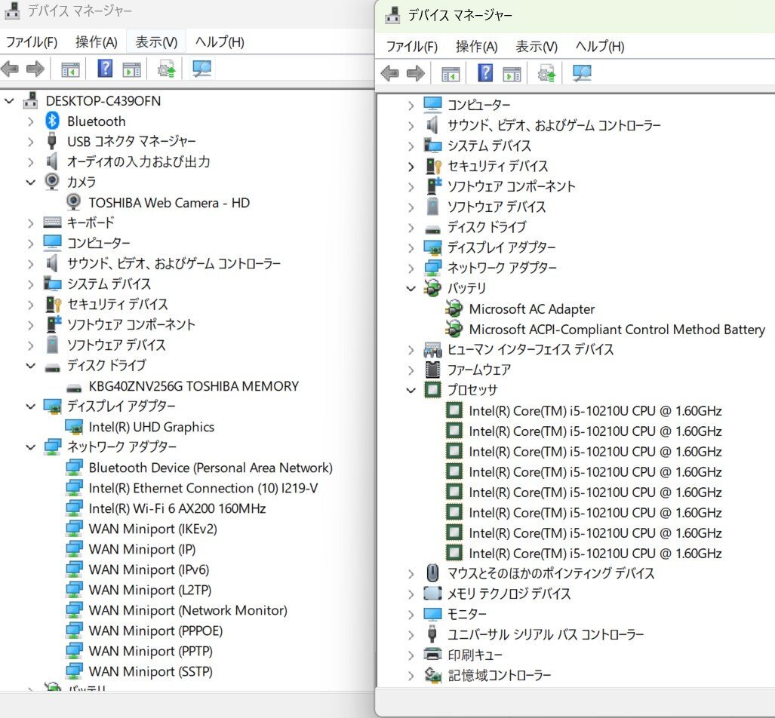
Task: Click the printer icon next to 印刷キュー
Action: click(x=432, y=655)
